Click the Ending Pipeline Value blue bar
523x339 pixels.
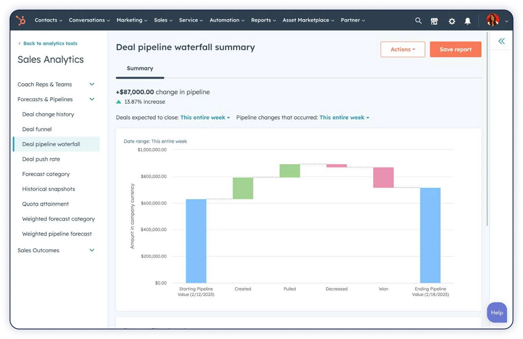430,235
